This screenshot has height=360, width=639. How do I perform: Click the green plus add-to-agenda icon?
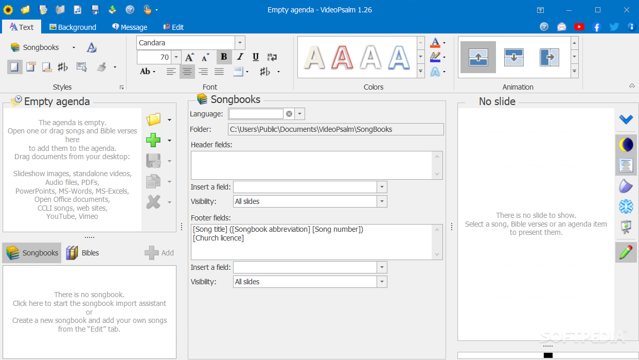click(x=153, y=140)
